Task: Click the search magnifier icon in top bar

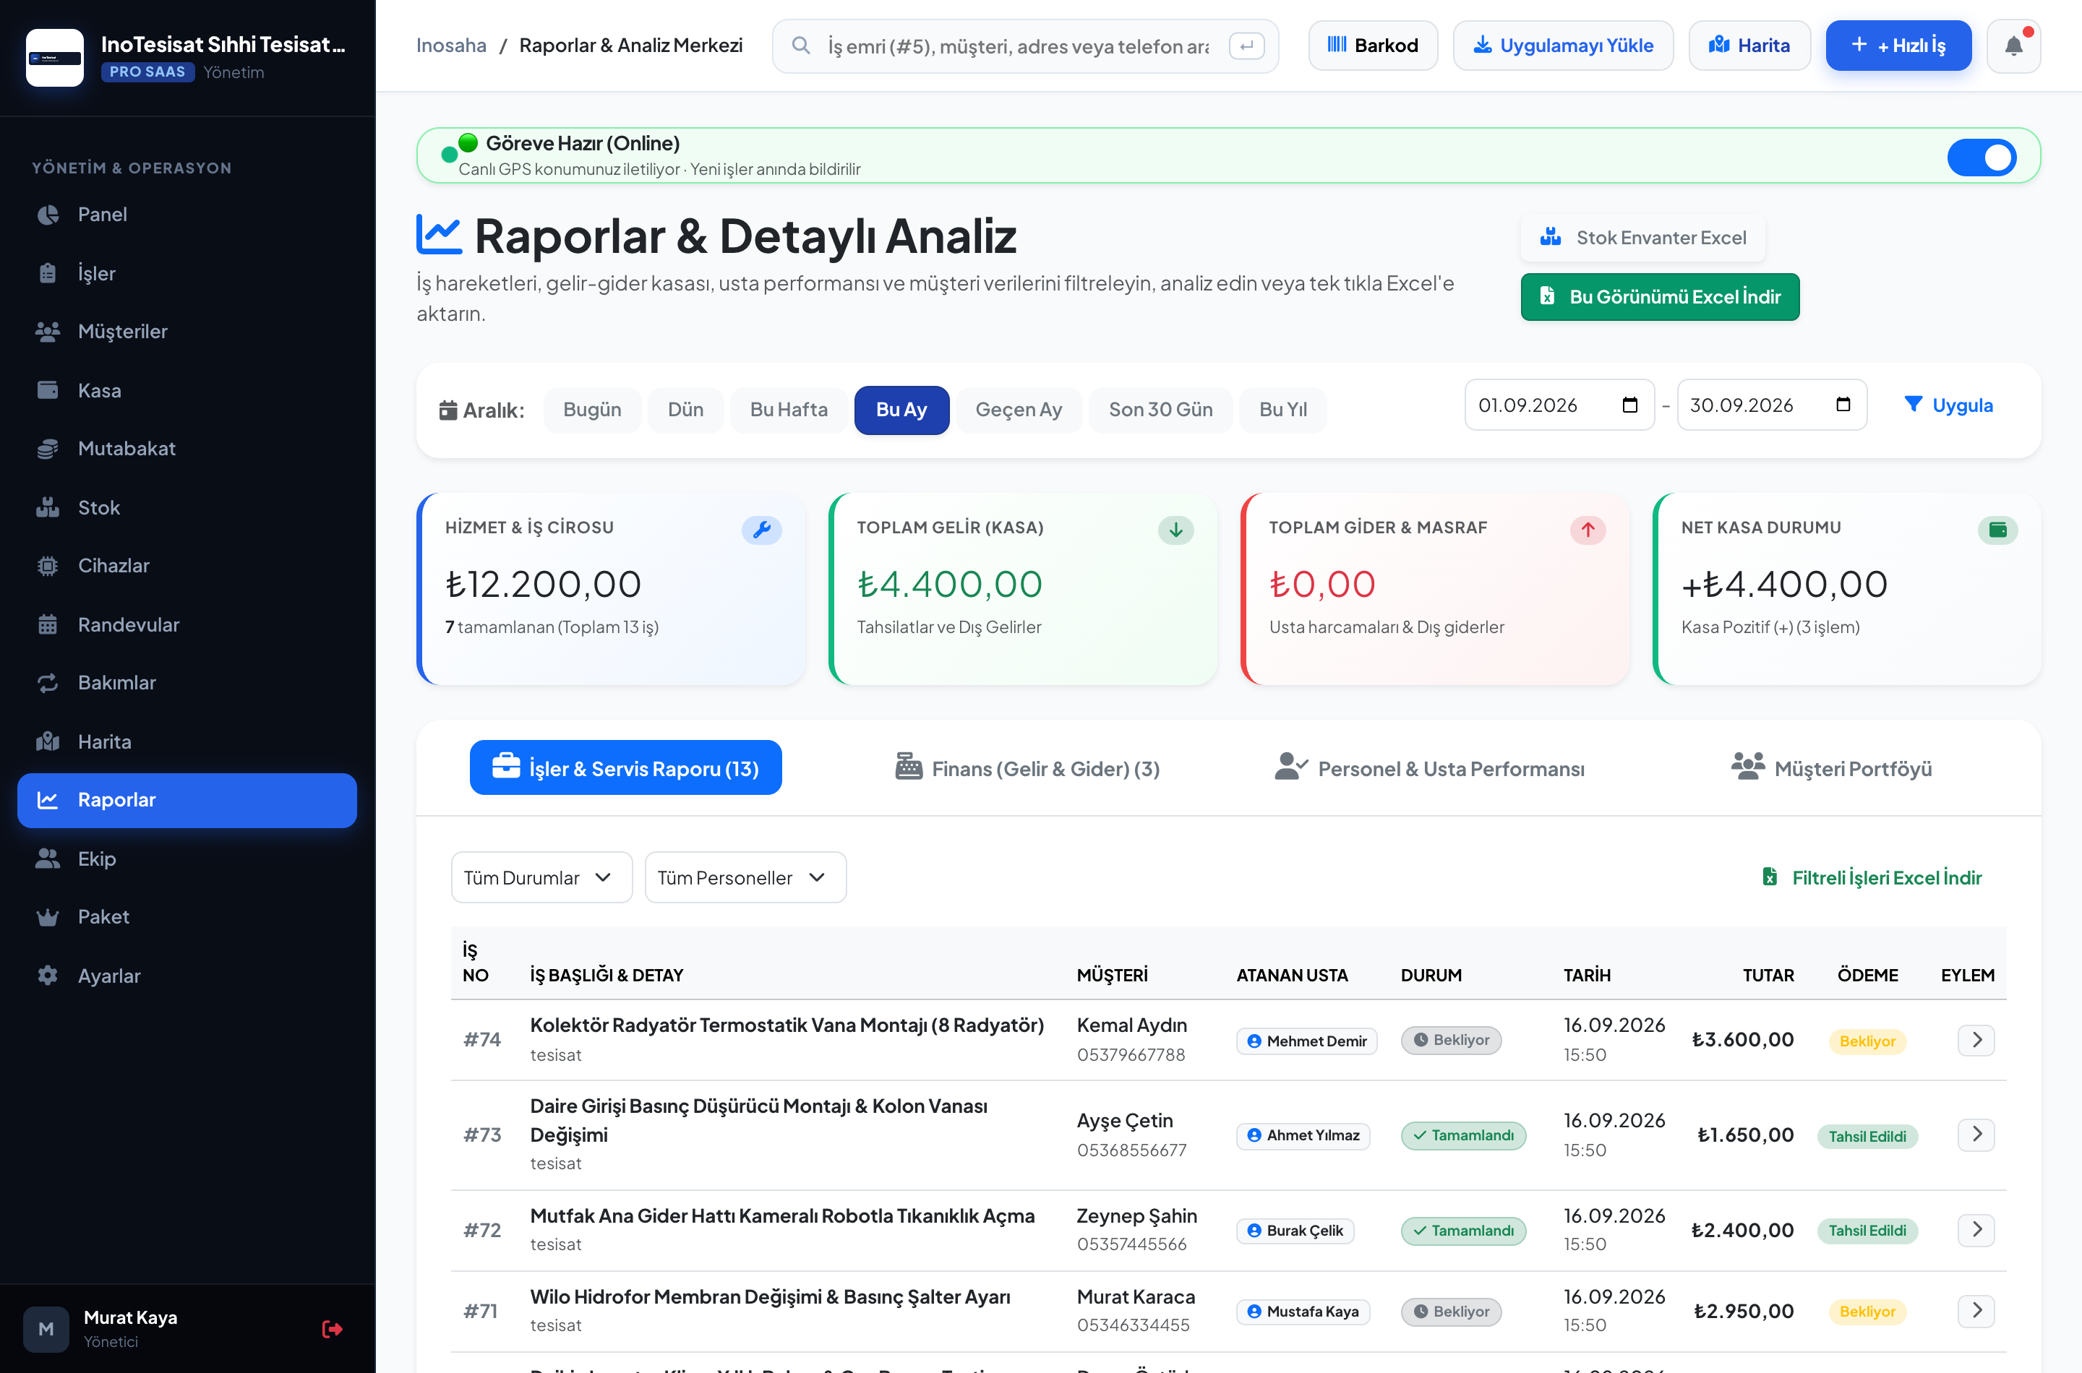Action: tap(800, 46)
